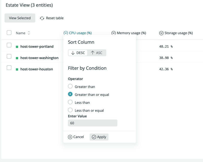Choose the Greater than operator
Screen dimensions: 203x162
(70, 86)
